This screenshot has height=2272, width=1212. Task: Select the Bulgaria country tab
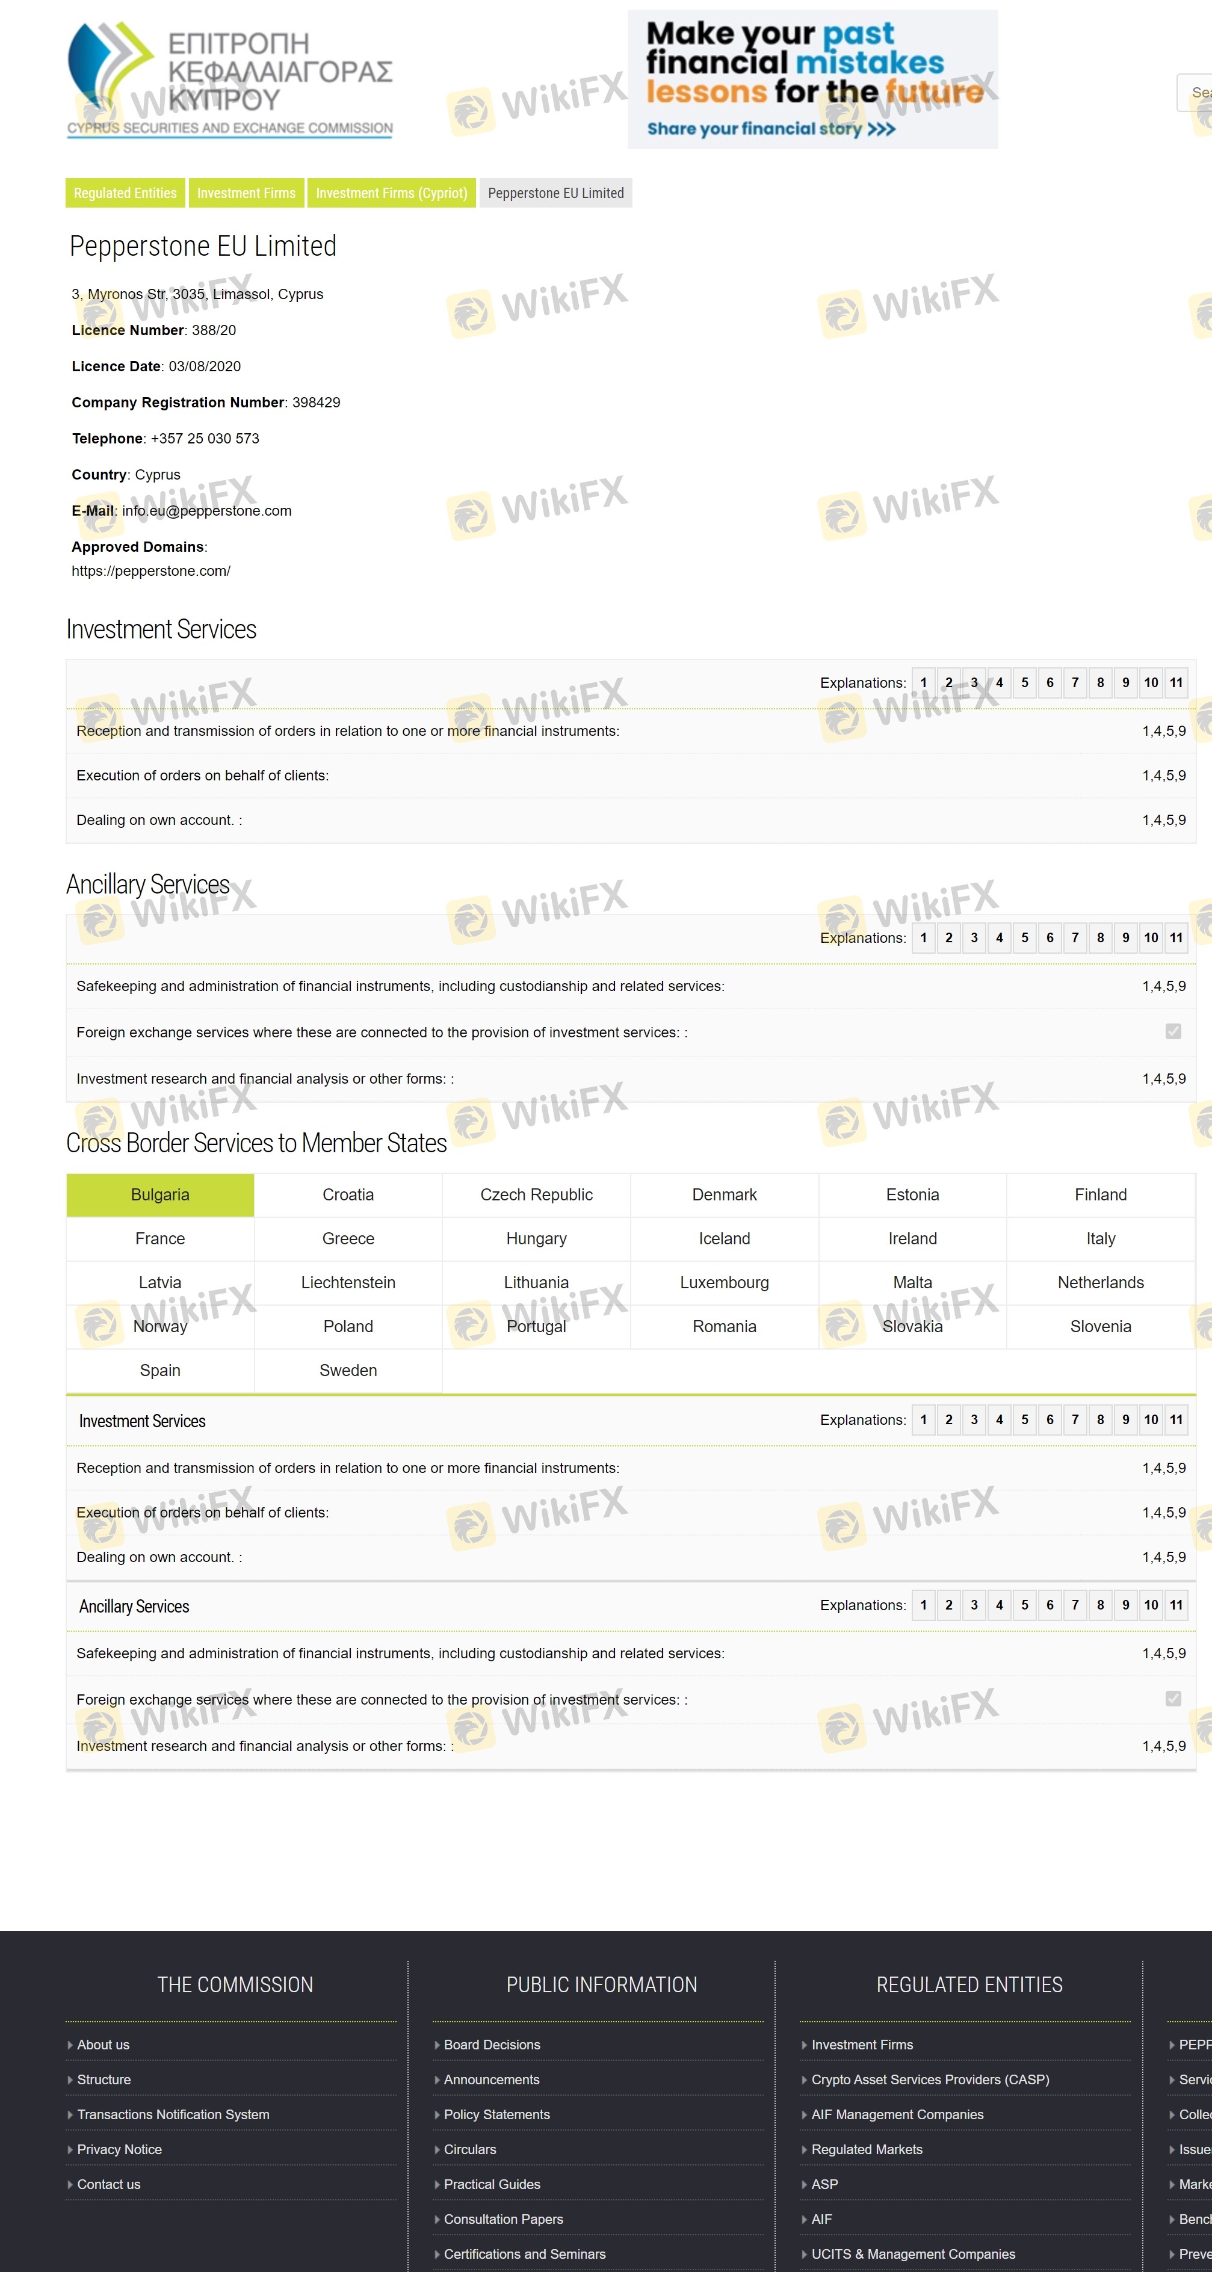click(159, 1195)
